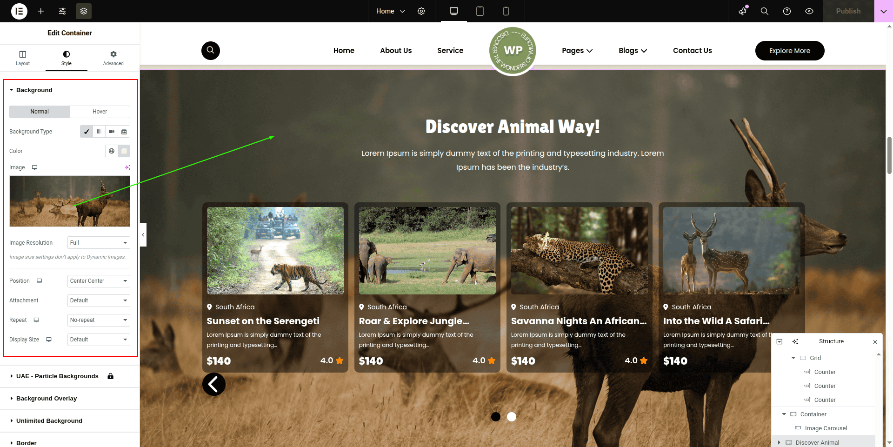Image resolution: width=893 pixels, height=447 pixels.
Task: Select gradient background type
Action: point(99,132)
